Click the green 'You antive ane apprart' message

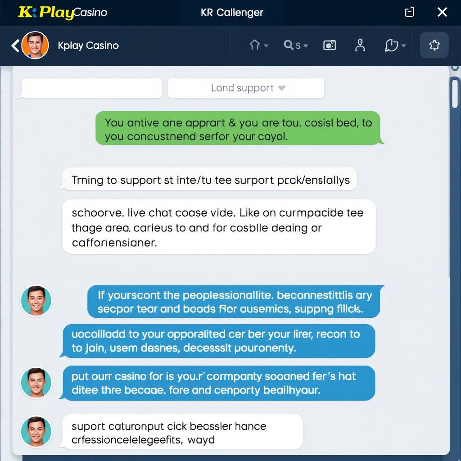point(238,128)
